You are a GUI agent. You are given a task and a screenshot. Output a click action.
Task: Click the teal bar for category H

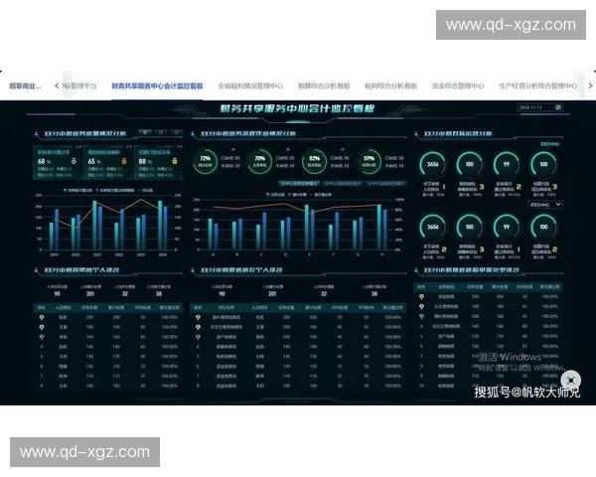(x=379, y=228)
